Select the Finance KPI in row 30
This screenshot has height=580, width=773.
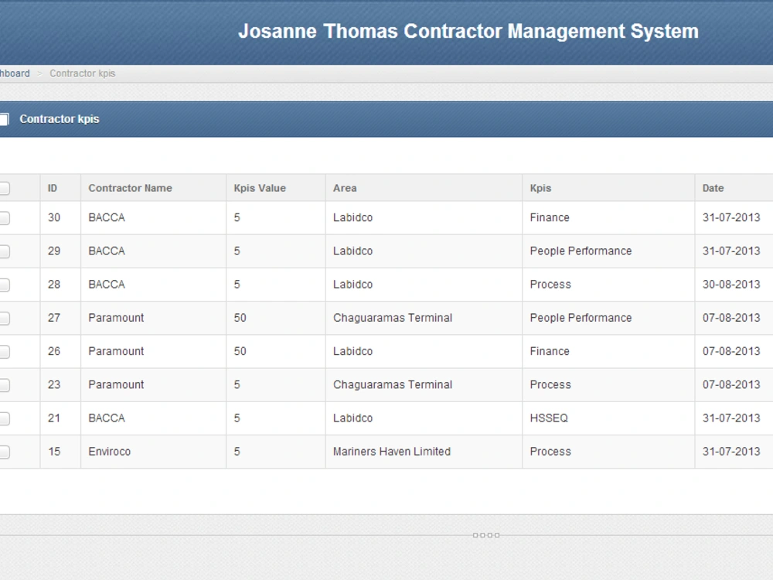pos(550,217)
